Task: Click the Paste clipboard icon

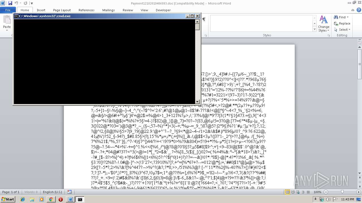Action: tap(7, 20)
